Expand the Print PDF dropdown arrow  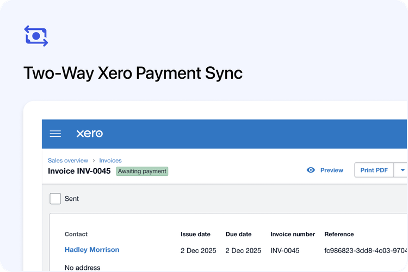click(x=402, y=170)
